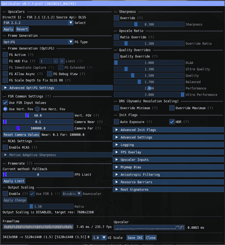Expand the Upscaler Inputs section
The height and width of the screenshot is (245, 225).
(x=168, y=160)
